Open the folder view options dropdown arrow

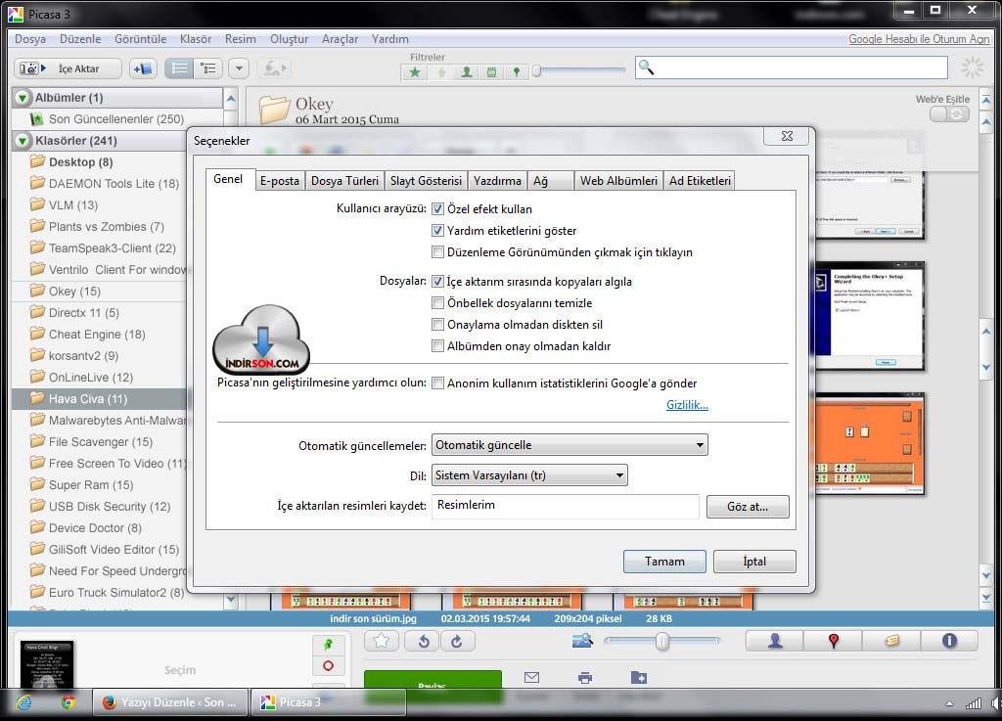(x=239, y=68)
